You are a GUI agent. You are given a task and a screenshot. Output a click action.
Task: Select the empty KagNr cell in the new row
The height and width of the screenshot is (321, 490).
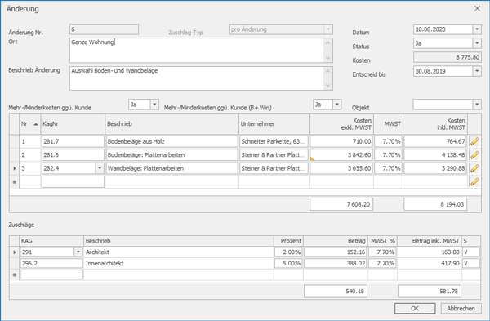[73, 182]
